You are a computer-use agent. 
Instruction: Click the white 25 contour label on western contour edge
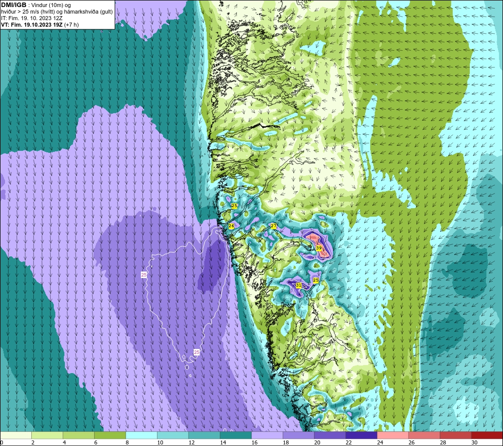pyautogui.click(x=144, y=275)
